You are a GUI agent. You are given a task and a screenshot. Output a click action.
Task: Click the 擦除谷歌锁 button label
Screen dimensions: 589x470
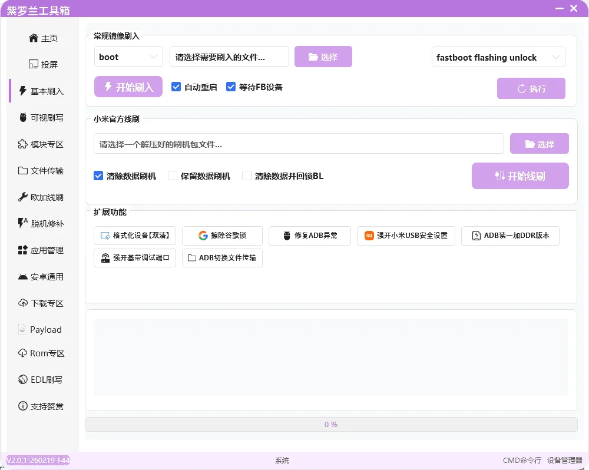229,236
